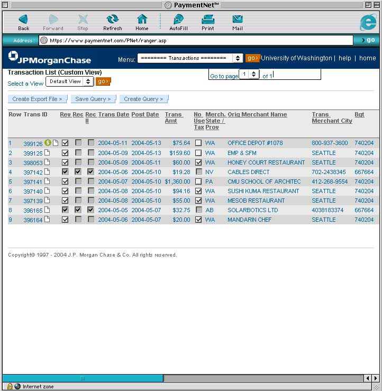Click the Create Query button
Screen dimensions: 382x391
point(144,99)
